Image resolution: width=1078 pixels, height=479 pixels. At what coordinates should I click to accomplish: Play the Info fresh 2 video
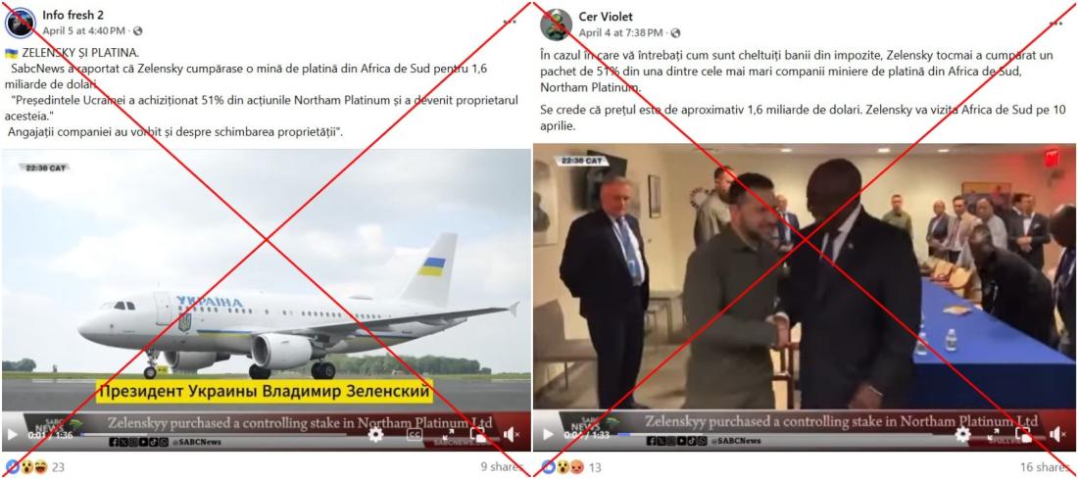[12, 434]
